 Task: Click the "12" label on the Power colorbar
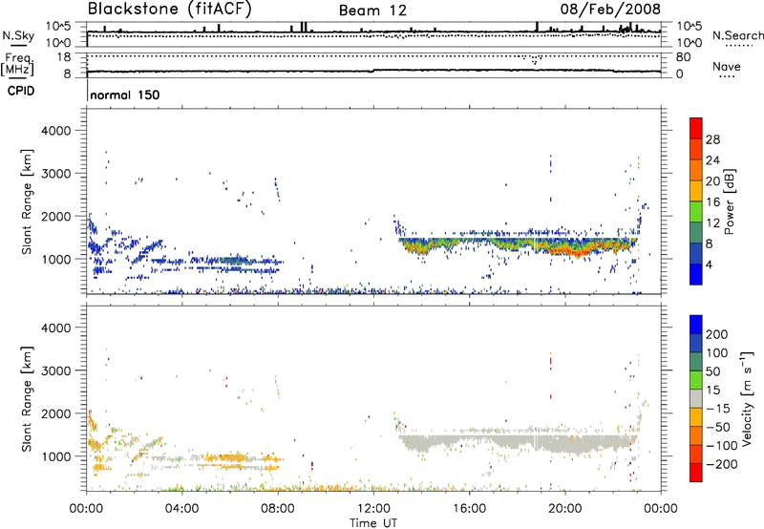[712, 223]
